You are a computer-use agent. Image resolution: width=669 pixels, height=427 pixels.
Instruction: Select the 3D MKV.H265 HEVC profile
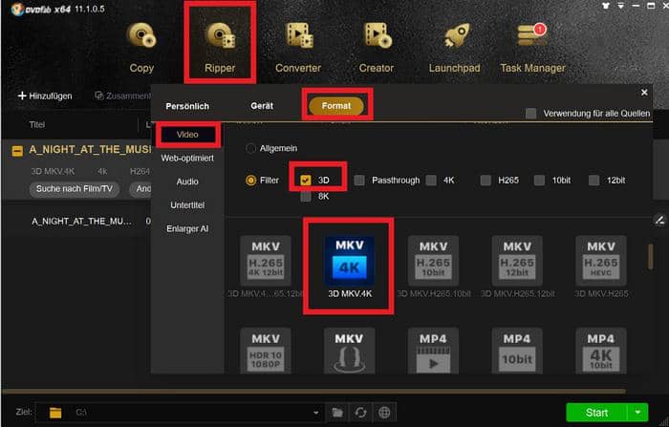click(x=601, y=267)
